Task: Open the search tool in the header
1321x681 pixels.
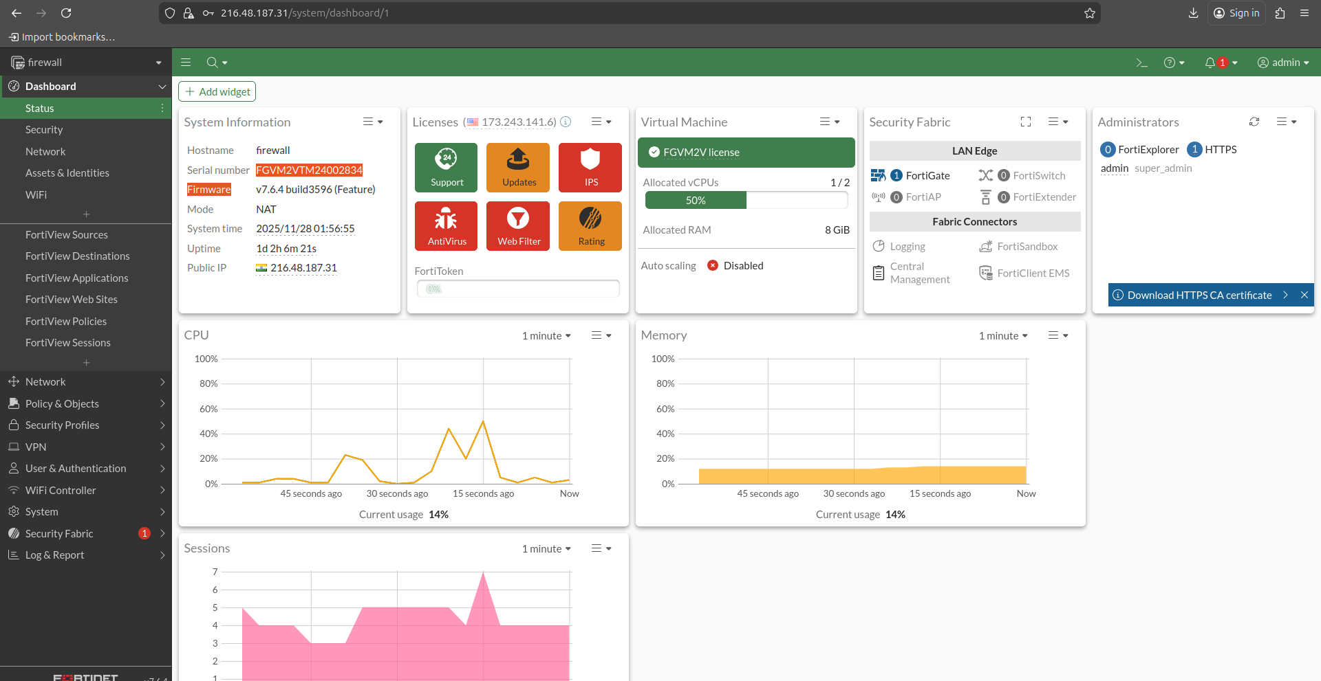Action: pos(213,63)
